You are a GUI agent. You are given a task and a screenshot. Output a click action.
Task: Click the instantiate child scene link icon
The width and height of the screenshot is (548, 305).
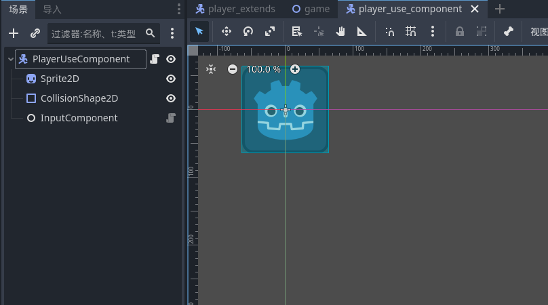click(x=35, y=33)
